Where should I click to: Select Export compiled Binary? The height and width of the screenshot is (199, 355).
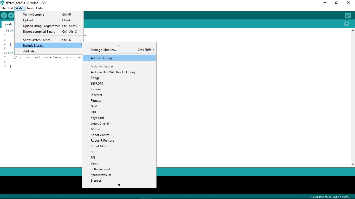39,32
